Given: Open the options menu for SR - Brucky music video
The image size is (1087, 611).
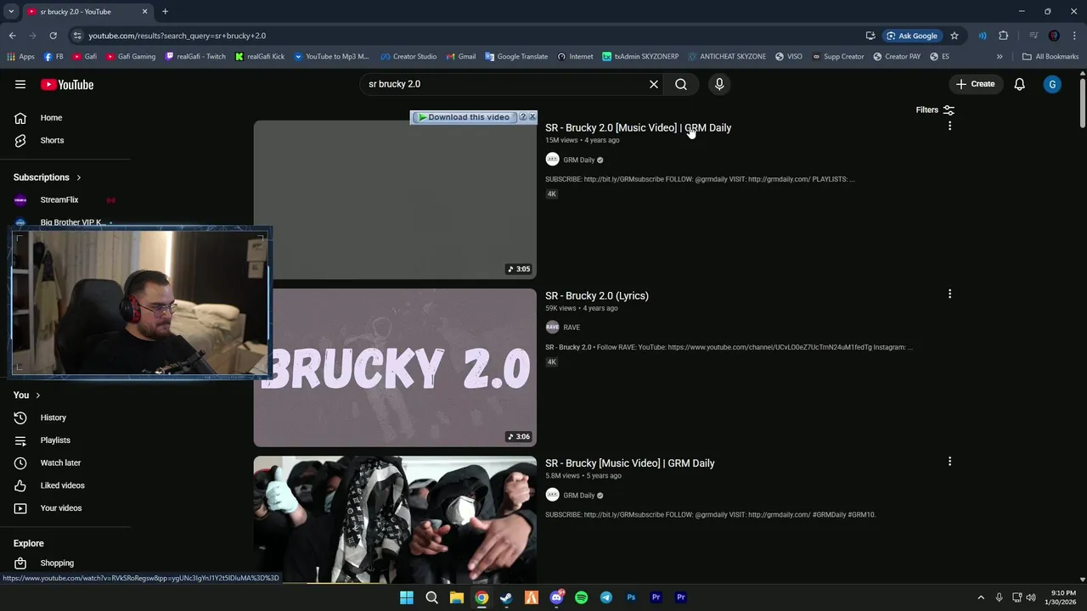Looking at the screenshot, I should pyautogui.click(x=949, y=461).
